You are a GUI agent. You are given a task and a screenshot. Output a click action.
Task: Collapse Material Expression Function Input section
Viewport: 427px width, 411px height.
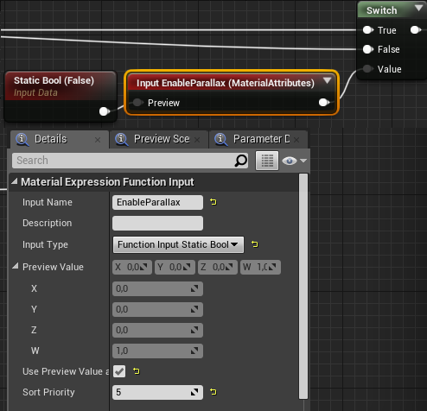pos(14,181)
